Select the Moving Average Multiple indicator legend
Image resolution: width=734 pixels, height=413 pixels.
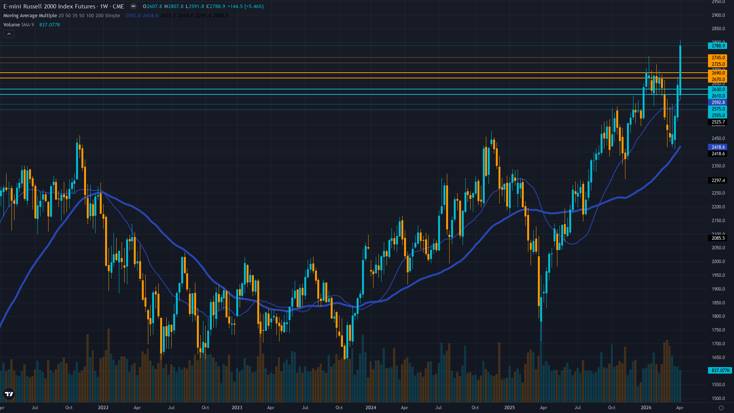pyautogui.click(x=62, y=16)
